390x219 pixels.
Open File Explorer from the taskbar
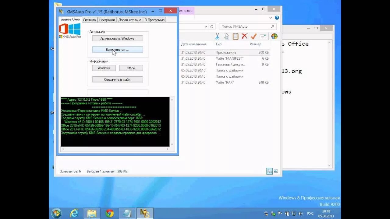[92, 213]
